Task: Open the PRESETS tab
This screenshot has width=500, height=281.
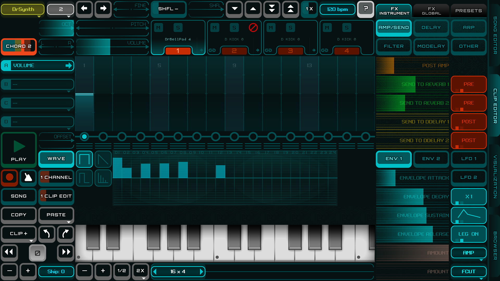Action: pyautogui.click(x=468, y=11)
